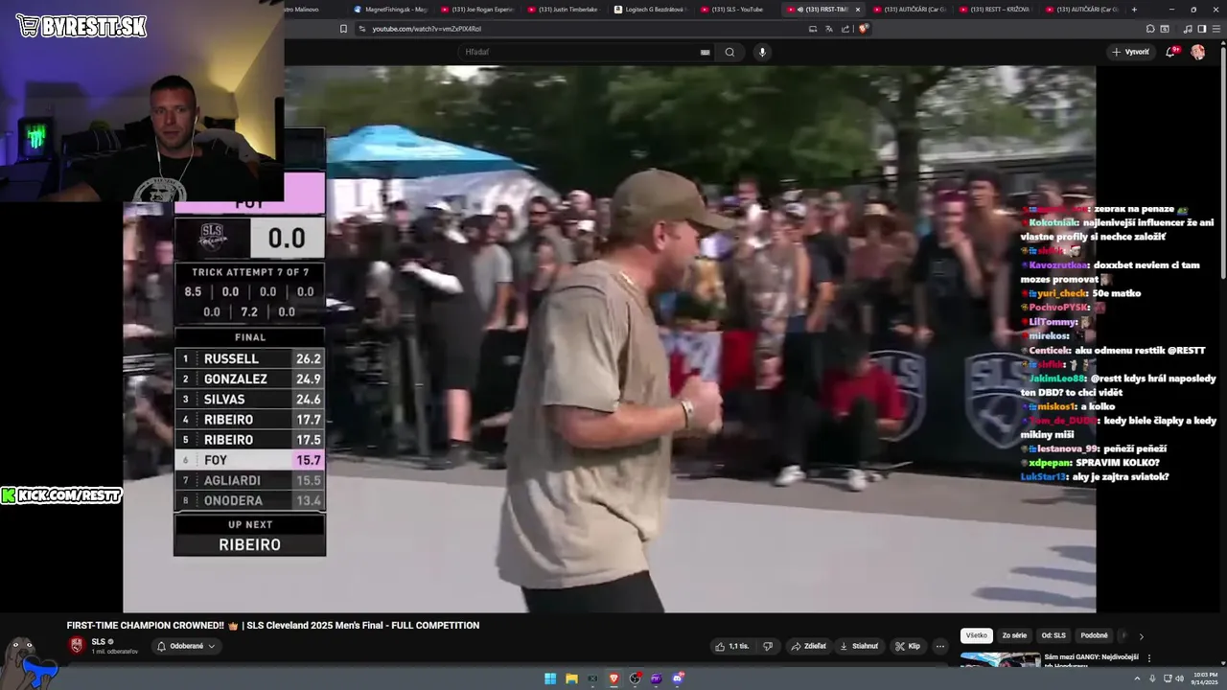This screenshot has width=1227, height=690.
Task: Click the Brave shields lion icon
Action: click(863, 29)
